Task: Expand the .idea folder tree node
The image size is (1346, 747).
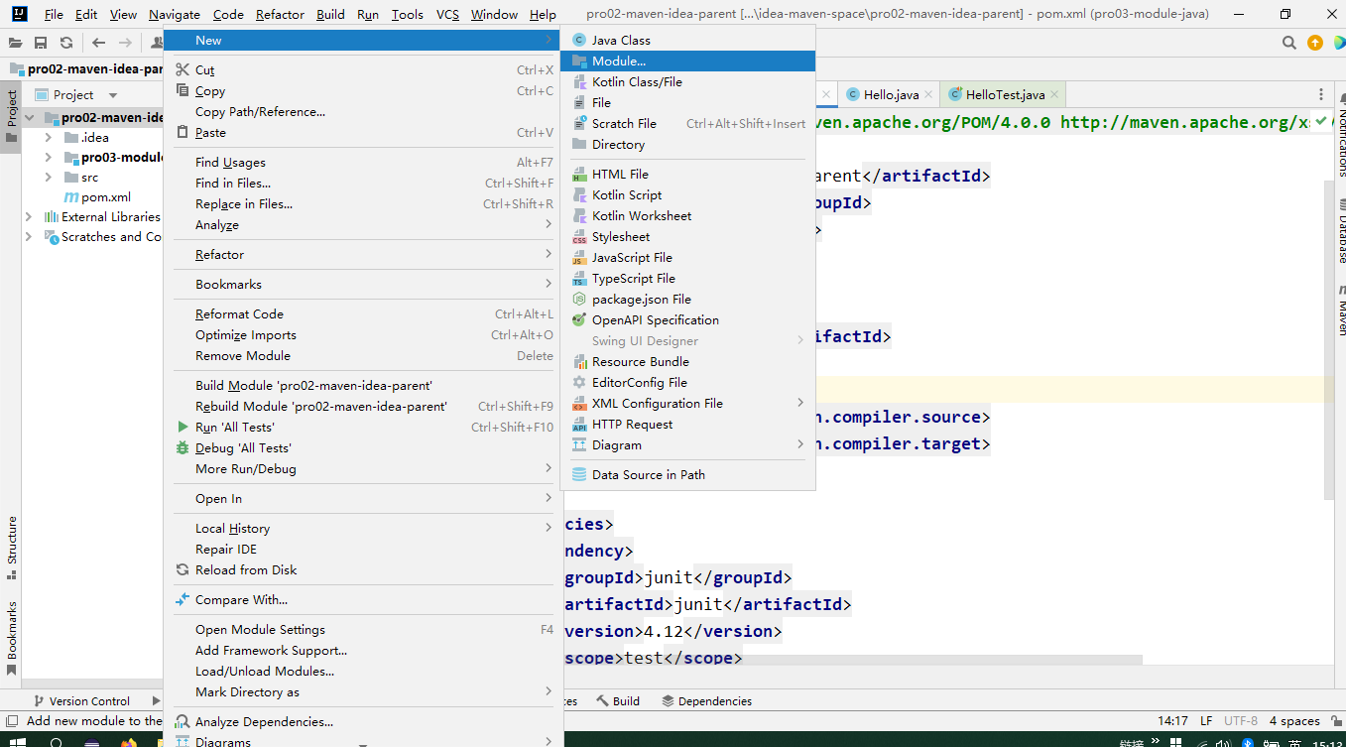Action: pyautogui.click(x=49, y=137)
